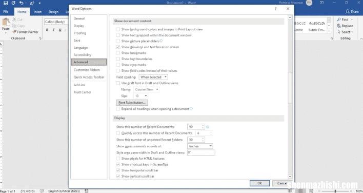Click the Style area pane width field
The width and height of the screenshot is (363, 193).
click(x=201, y=152)
